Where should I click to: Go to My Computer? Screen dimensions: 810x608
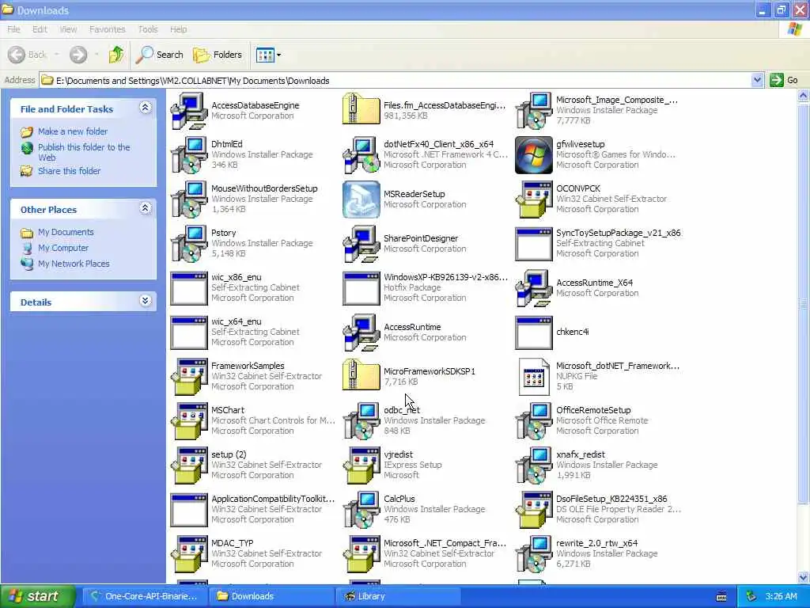pyautogui.click(x=63, y=248)
